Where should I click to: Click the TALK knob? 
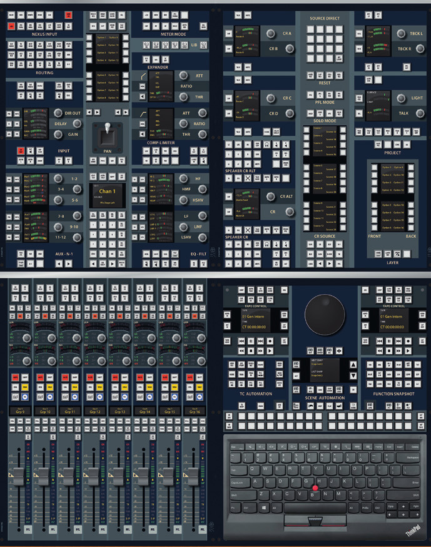point(420,113)
